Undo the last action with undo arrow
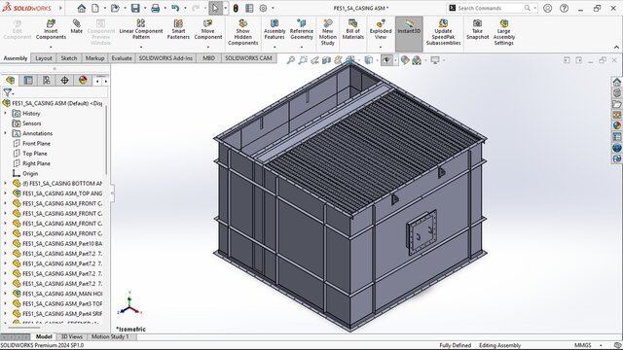This screenshot has height=350, width=623. point(175,8)
